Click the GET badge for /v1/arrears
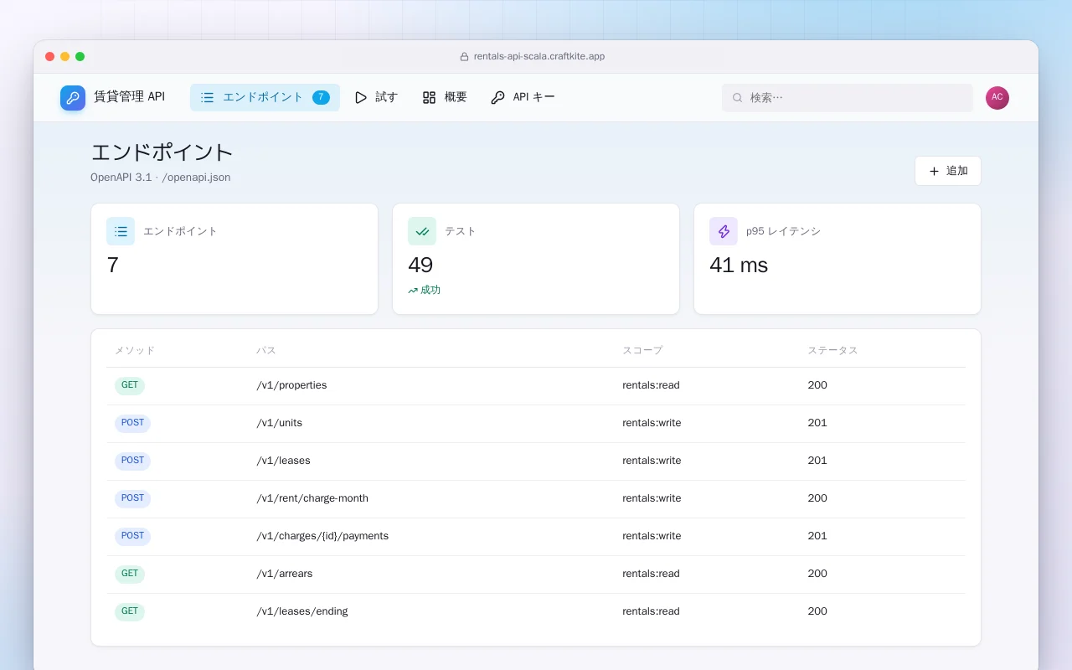 [130, 574]
